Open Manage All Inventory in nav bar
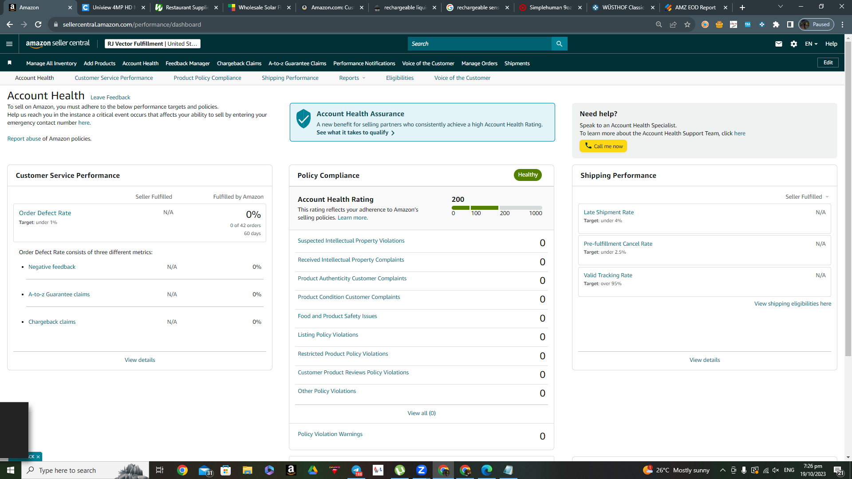This screenshot has height=479, width=852. pyautogui.click(x=51, y=63)
